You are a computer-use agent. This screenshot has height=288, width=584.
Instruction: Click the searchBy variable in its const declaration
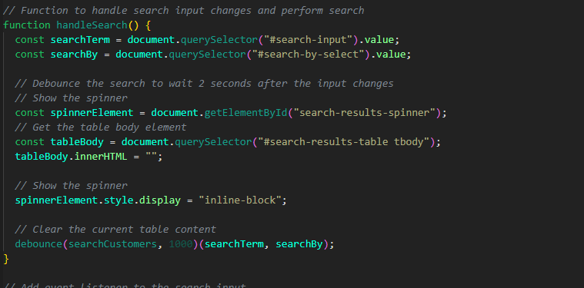coord(74,55)
